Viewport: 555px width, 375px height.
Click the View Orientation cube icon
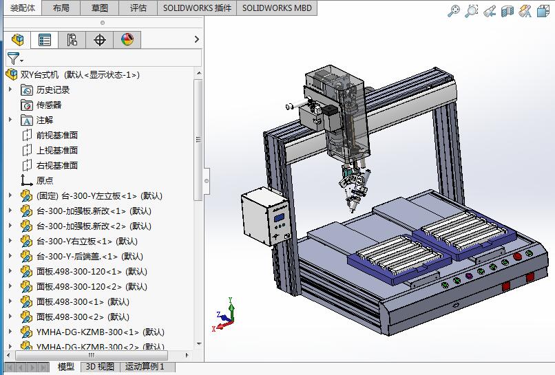543,11
